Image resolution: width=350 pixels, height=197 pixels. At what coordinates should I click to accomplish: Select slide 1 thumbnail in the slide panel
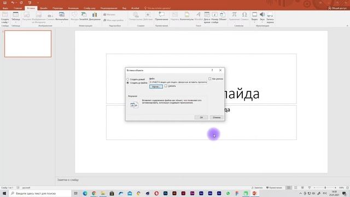tap(28, 44)
